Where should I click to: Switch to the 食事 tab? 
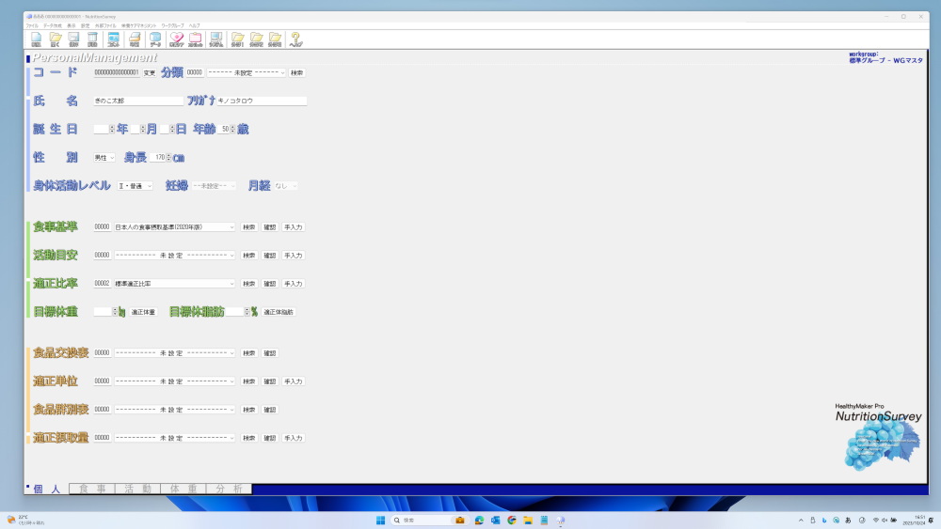click(92, 489)
